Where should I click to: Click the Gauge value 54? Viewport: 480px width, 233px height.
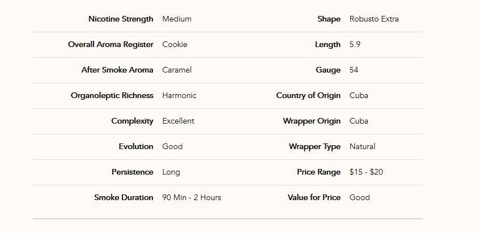pyautogui.click(x=354, y=70)
